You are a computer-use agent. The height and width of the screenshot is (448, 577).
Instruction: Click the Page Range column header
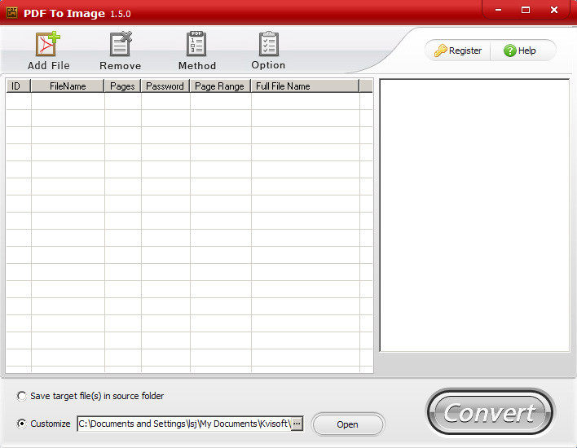tap(220, 86)
